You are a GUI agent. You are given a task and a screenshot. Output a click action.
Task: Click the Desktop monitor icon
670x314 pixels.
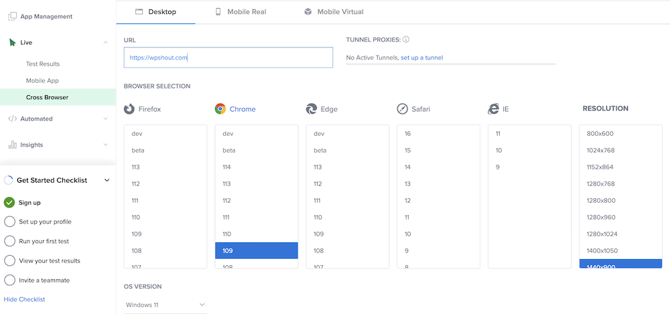(139, 12)
